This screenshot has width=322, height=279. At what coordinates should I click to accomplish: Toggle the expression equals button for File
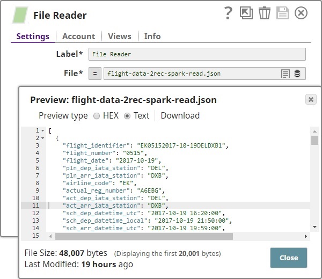(94, 74)
